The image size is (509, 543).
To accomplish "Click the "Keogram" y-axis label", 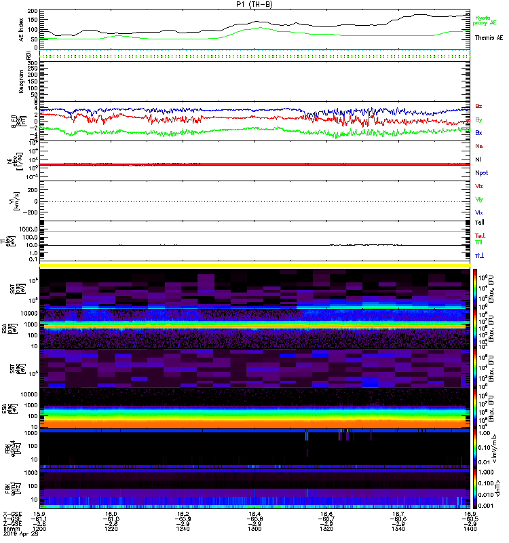I will click(21, 81).
